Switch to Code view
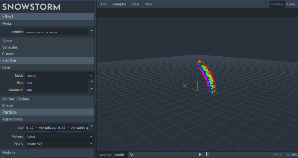 point(291,4)
